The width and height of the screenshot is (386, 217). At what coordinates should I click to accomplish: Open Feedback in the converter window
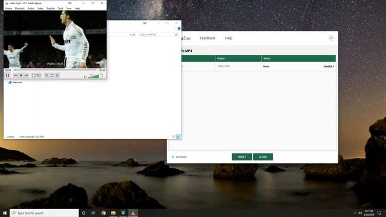207,38
